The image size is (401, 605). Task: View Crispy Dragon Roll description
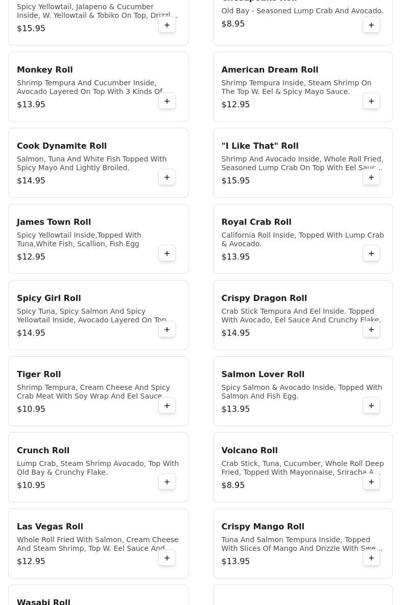coord(301,316)
